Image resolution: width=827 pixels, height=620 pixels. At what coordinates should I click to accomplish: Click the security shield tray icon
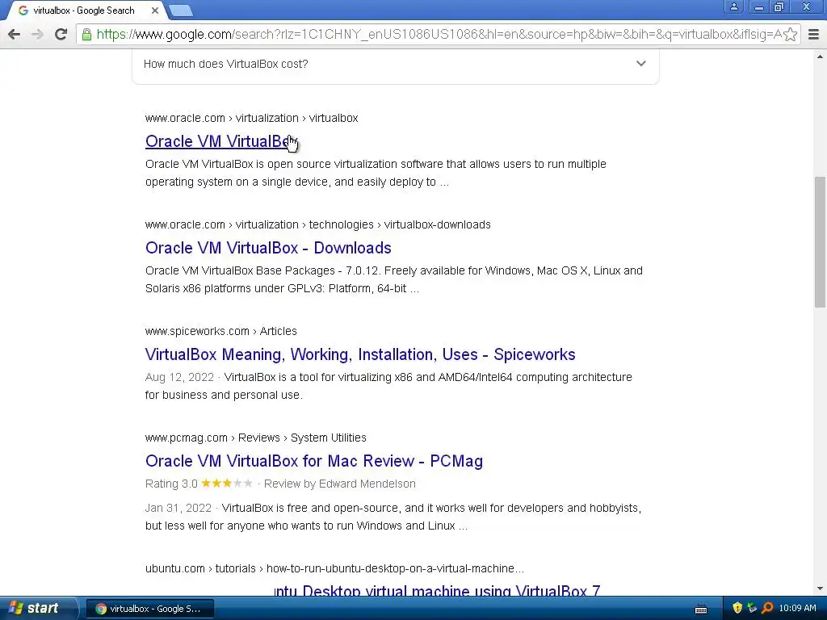tap(737, 608)
